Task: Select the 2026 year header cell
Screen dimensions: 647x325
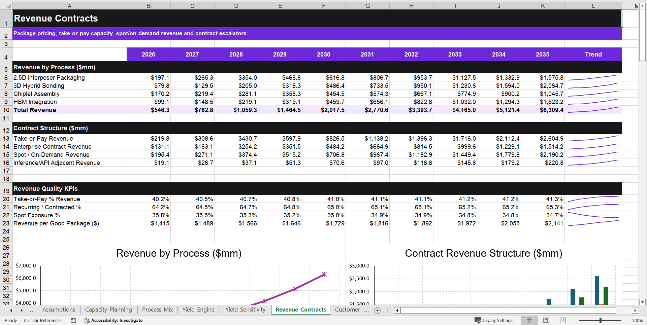Action: click(x=149, y=55)
